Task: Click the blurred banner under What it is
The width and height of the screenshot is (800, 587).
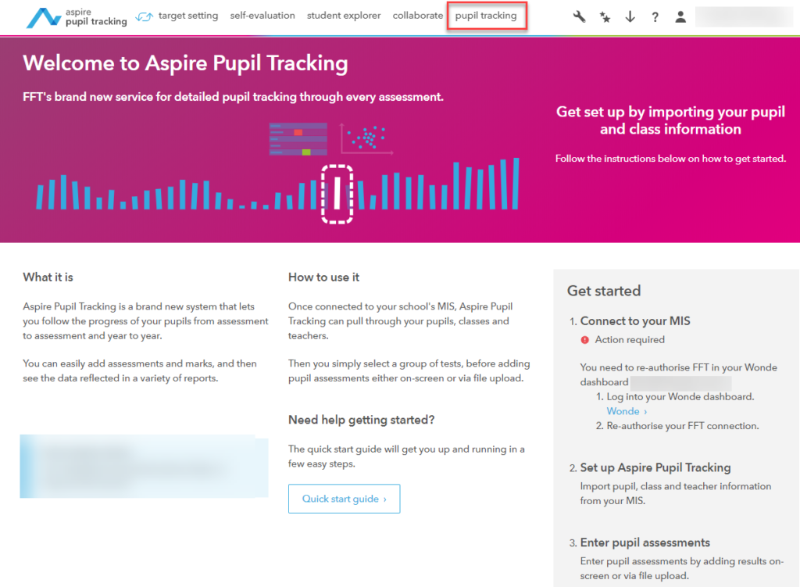Action: [144, 466]
